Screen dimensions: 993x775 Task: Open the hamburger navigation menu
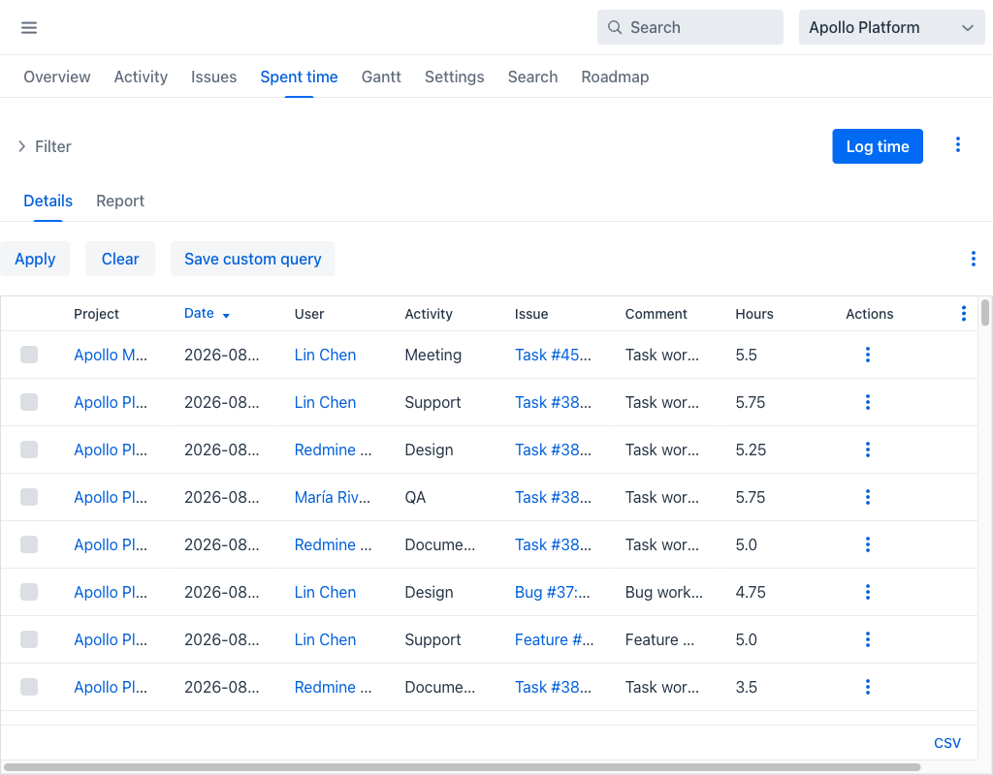coord(29,28)
